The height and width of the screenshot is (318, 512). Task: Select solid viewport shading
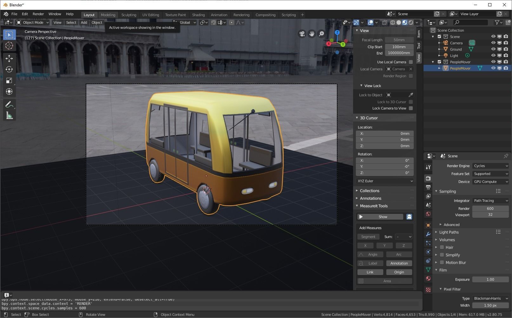click(x=399, y=22)
